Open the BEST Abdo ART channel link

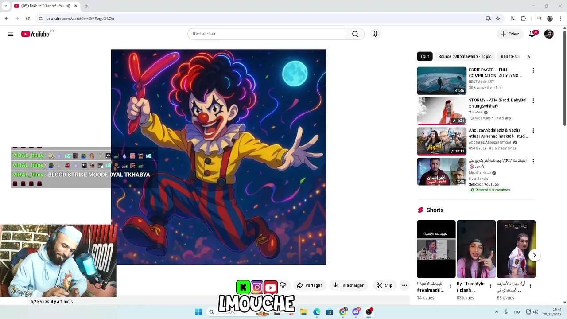pos(481,82)
